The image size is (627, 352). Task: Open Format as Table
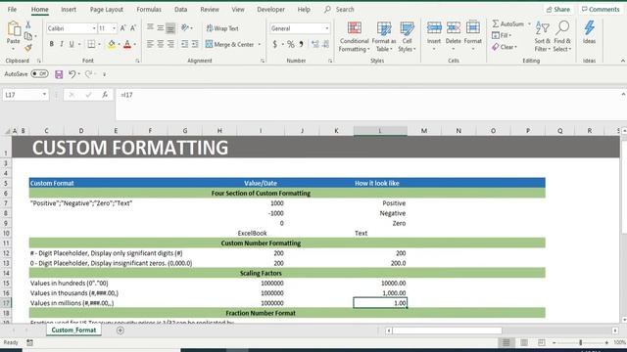point(383,37)
